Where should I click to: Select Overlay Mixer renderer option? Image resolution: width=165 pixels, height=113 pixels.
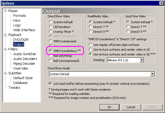[x=51, y=32]
